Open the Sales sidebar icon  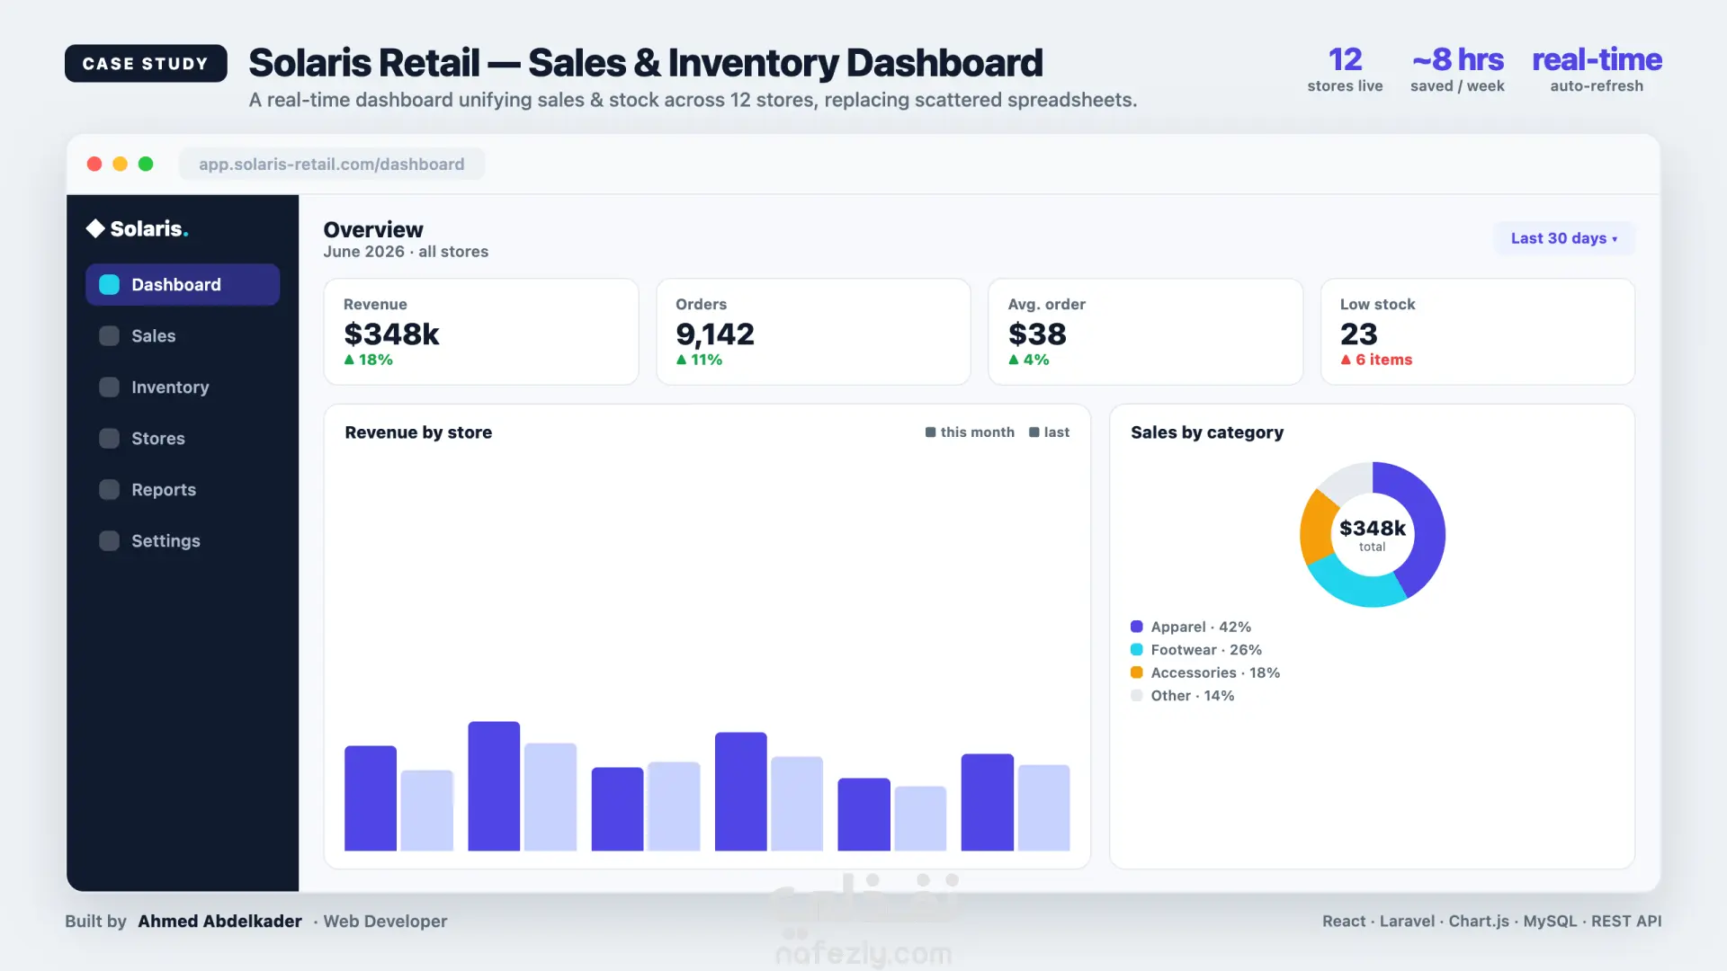109,335
